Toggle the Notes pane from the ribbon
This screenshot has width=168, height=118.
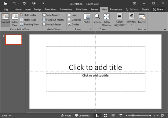coord(87,18)
